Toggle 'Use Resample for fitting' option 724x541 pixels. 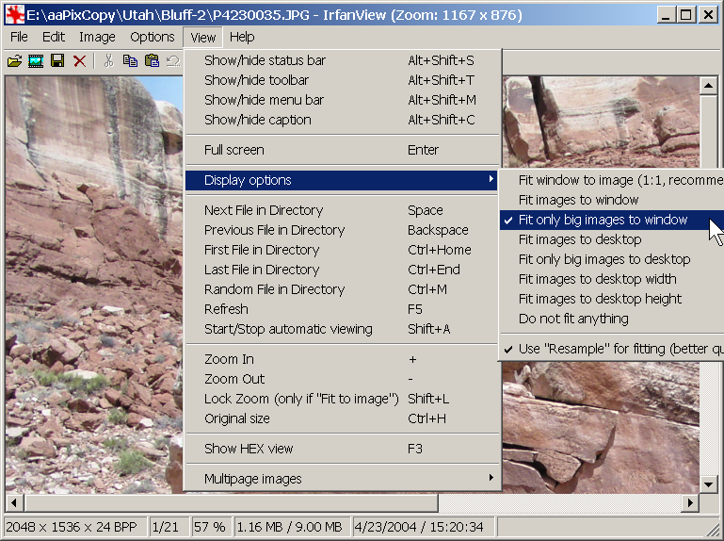617,349
